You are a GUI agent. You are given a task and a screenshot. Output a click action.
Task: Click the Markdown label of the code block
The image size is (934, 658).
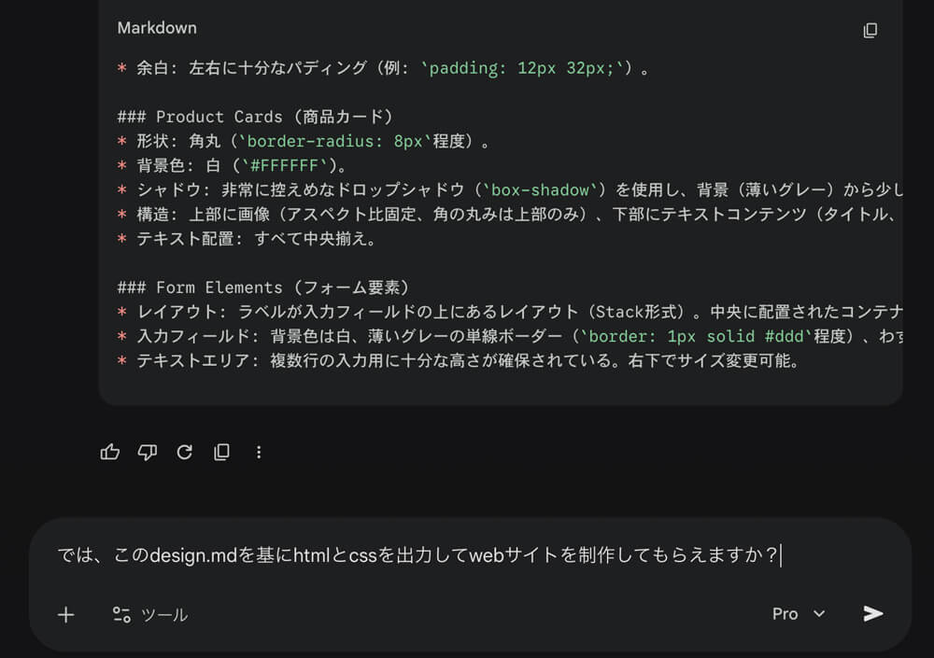coord(157,28)
